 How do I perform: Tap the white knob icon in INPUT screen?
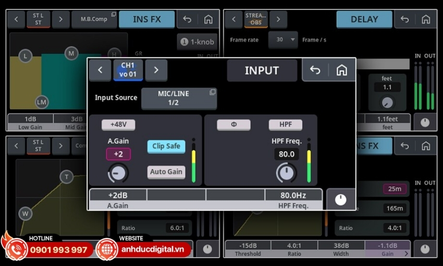pyautogui.click(x=340, y=200)
